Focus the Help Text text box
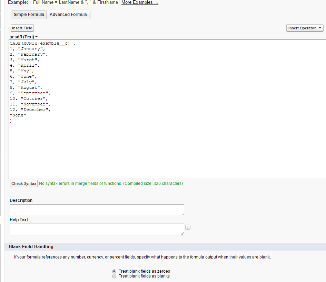Image resolution: width=326 pixels, height=282 pixels. [x=97, y=229]
